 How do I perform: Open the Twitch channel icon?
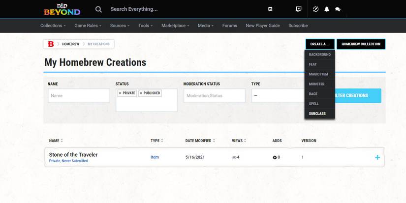(299, 9)
